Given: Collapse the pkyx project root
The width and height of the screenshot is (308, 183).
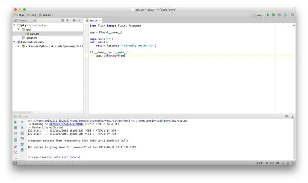Looking at the screenshot, I should click(x=15, y=25).
